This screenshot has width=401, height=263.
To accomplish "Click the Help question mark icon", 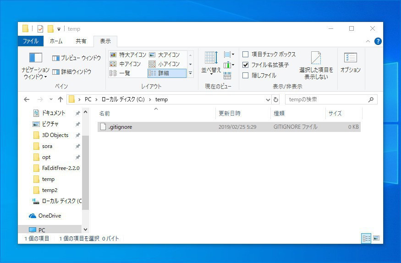I will 378,41.
